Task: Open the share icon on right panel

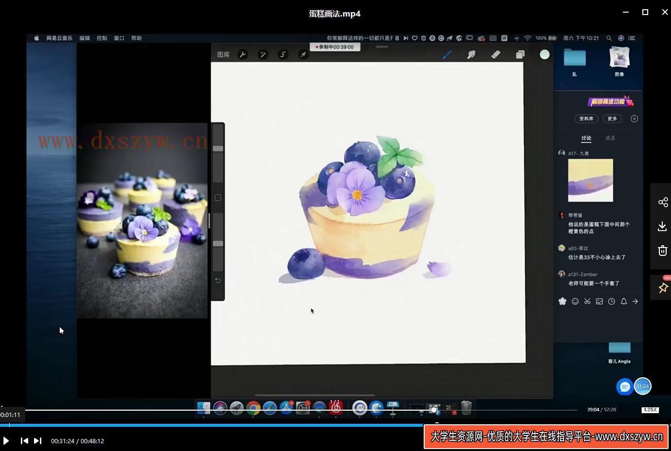Action: pyautogui.click(x=663, y=202)
